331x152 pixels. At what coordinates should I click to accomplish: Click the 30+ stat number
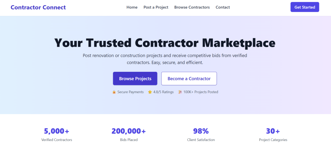point(273,131)
